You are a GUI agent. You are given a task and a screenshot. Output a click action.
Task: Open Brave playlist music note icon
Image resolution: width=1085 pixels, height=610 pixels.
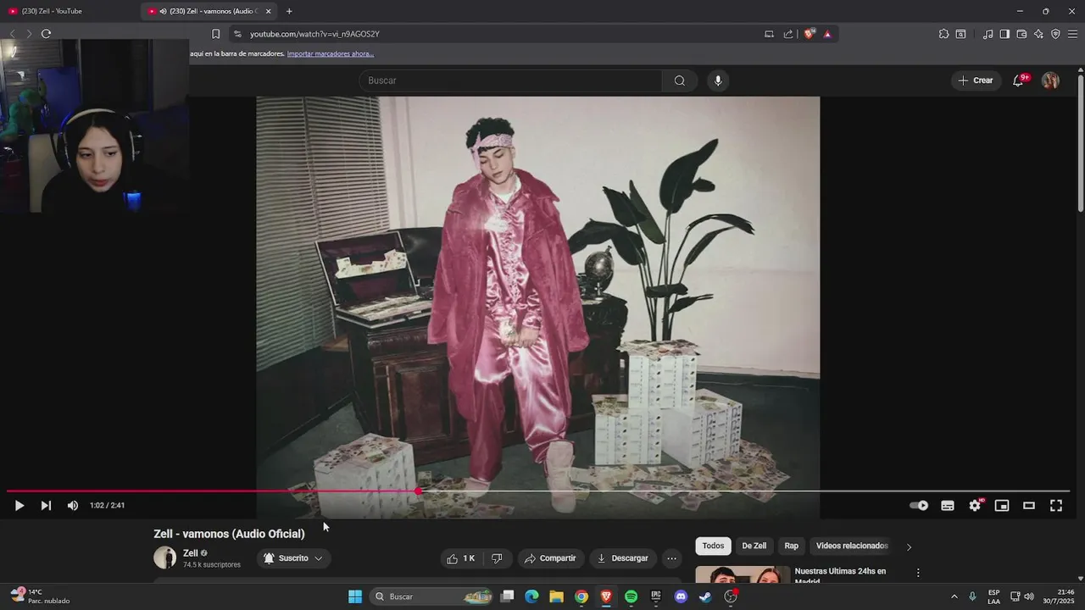click(x=988, y=34)
